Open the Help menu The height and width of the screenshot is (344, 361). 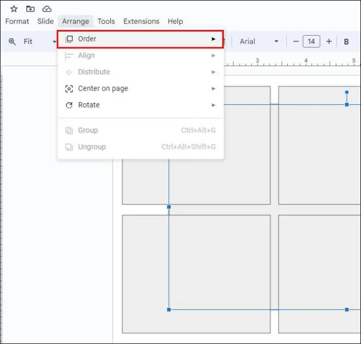click(x=175, y=21)
